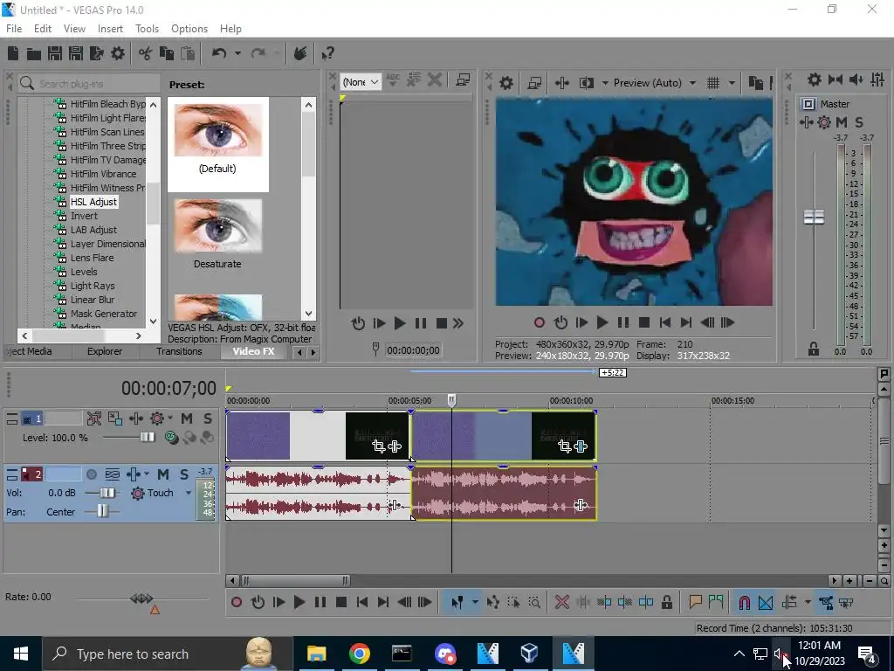Screen dimensions: 894x671
Task: Toggle Automatic Crossfades icon
Action: [766, 602]
